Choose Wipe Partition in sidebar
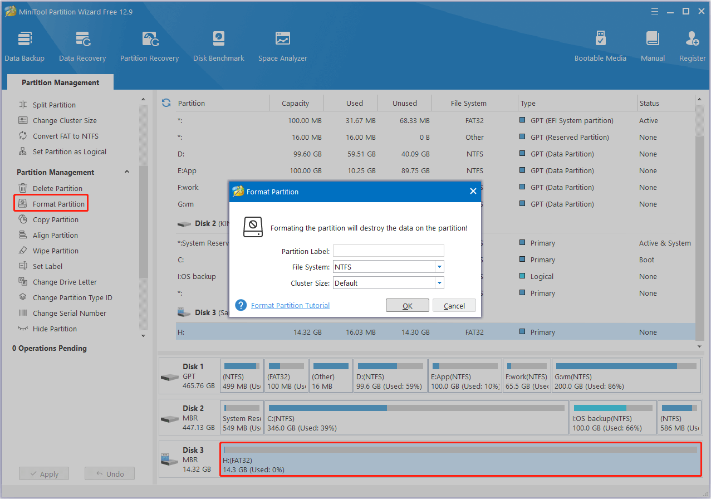 [55, 251]
